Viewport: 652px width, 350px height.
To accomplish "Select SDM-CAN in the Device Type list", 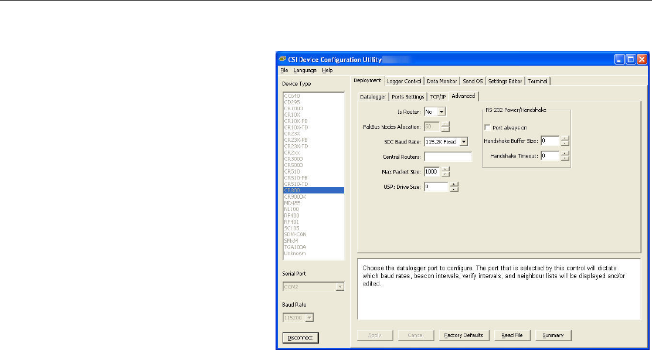I will (314, 235).
